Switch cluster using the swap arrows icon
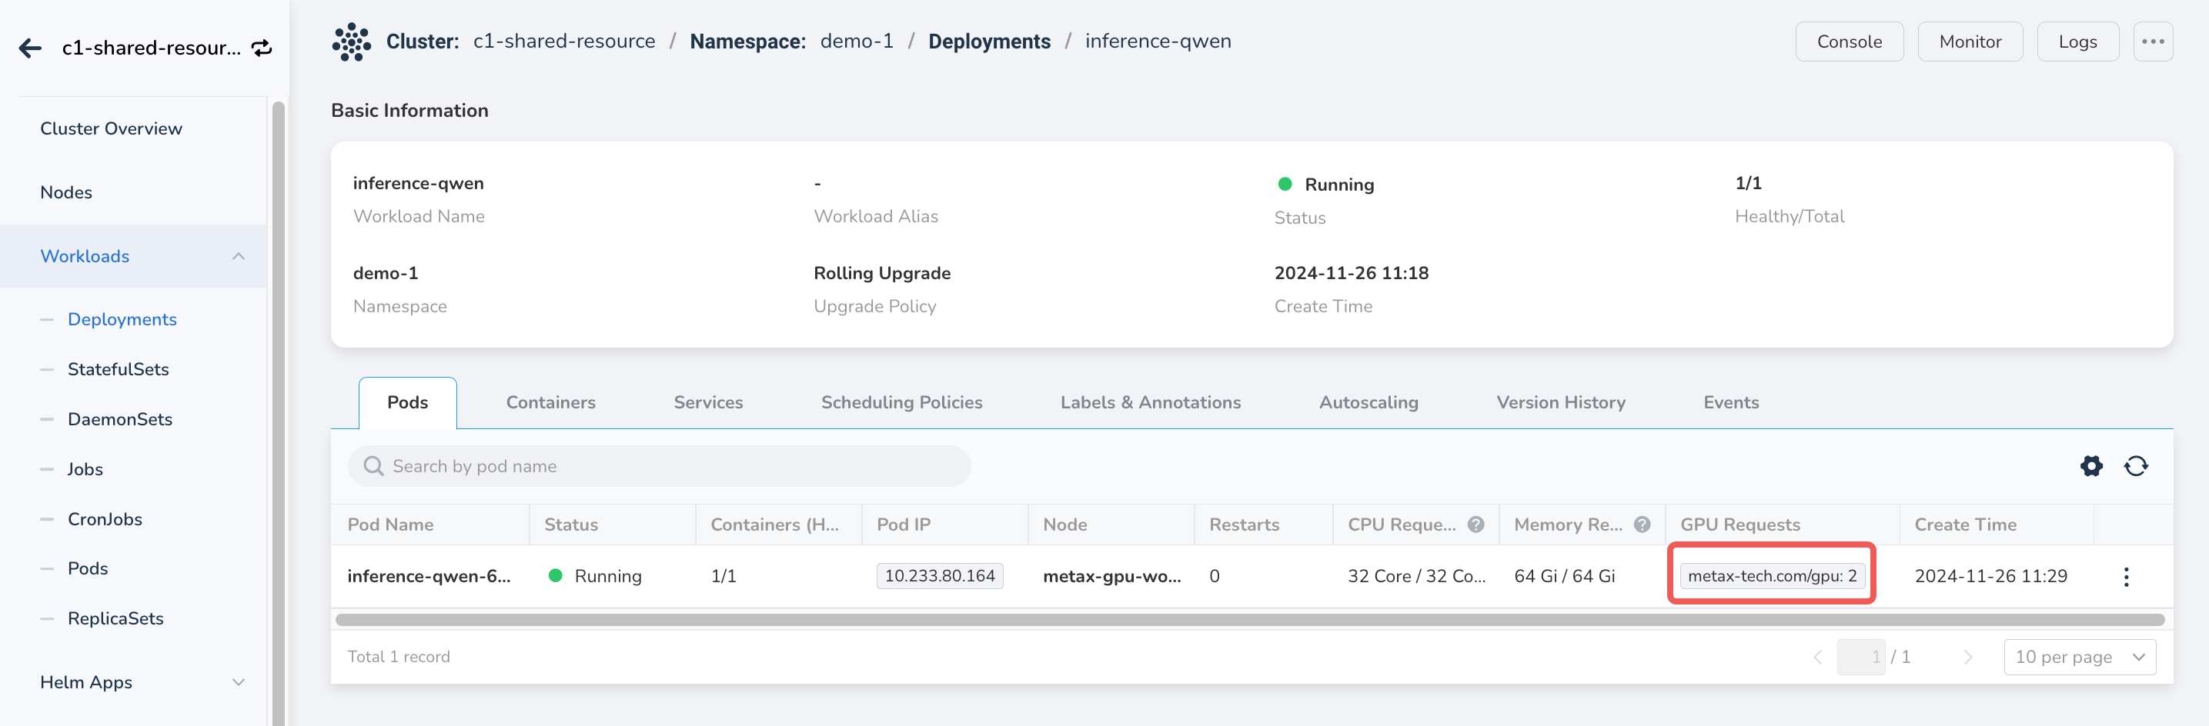 click(x=262, y=48)
